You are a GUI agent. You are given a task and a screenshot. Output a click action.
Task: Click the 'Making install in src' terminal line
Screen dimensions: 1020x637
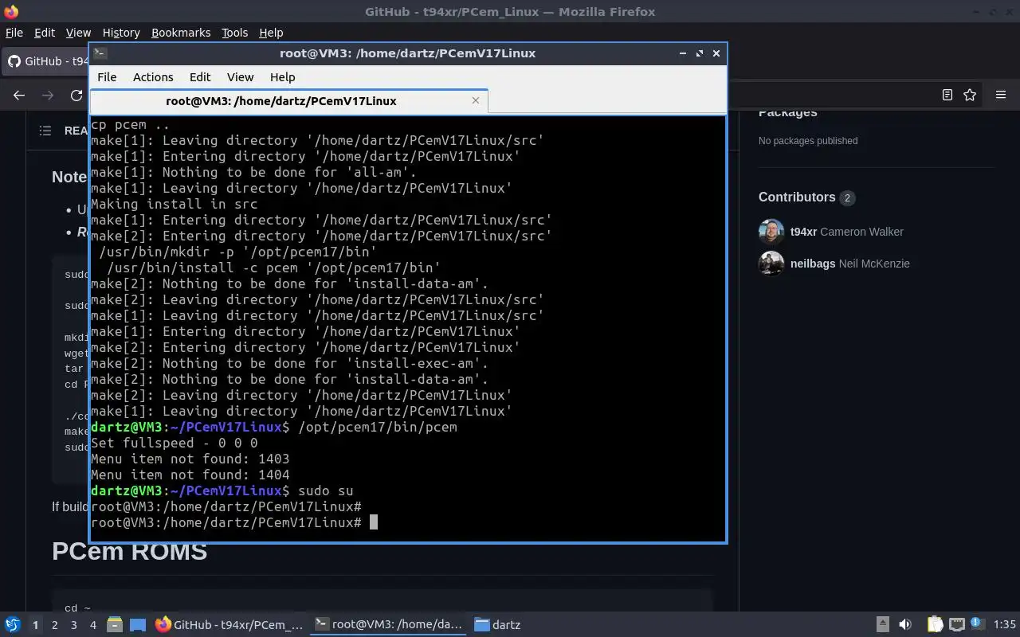pos(175,204)
